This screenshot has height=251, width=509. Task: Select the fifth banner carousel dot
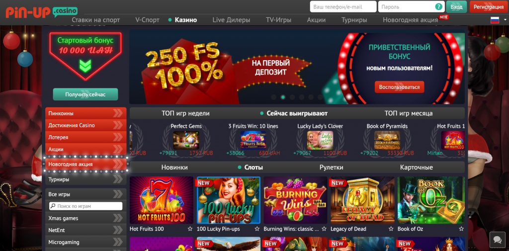click(311, 97)
